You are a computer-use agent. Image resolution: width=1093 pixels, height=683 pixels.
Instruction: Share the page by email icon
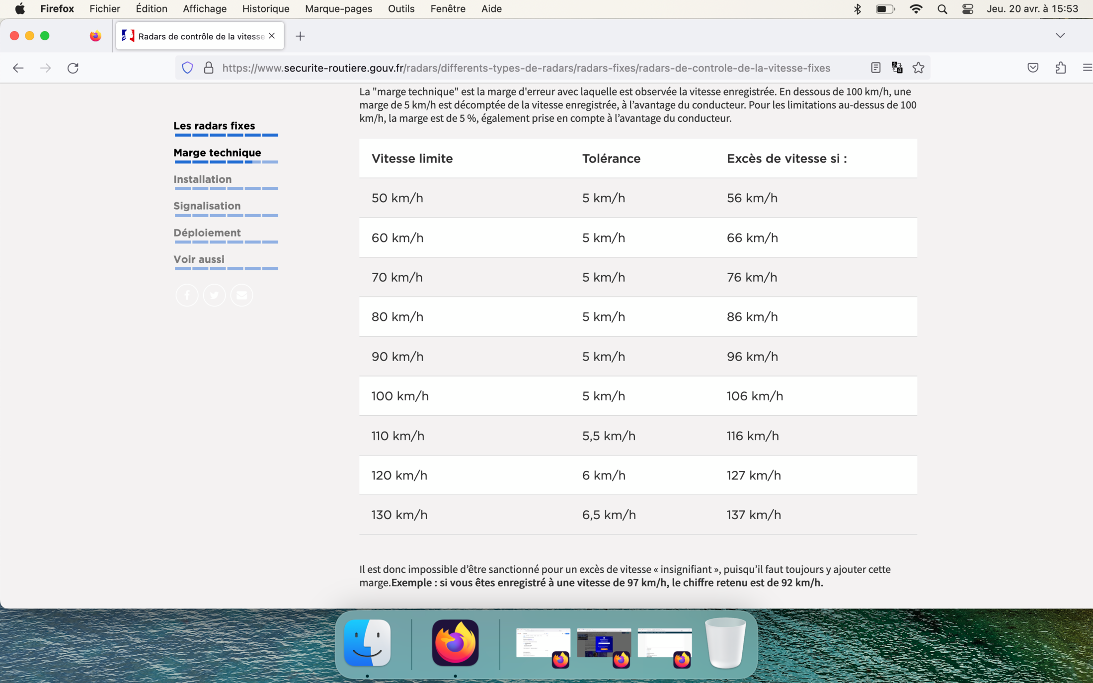coord(241,296)
